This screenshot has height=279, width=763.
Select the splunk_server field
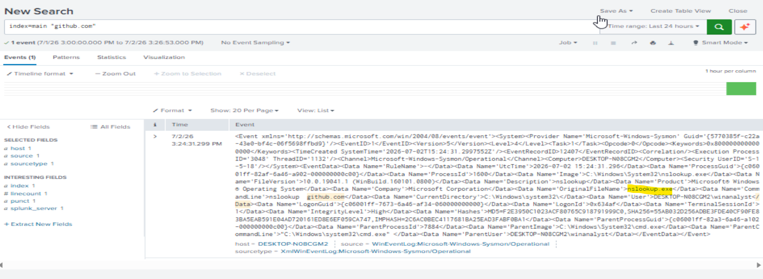[34, 208]
